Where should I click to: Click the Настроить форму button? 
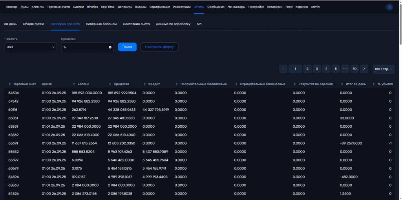[159, 47]
